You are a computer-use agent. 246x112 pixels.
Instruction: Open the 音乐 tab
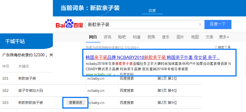[x=166, y=37]
